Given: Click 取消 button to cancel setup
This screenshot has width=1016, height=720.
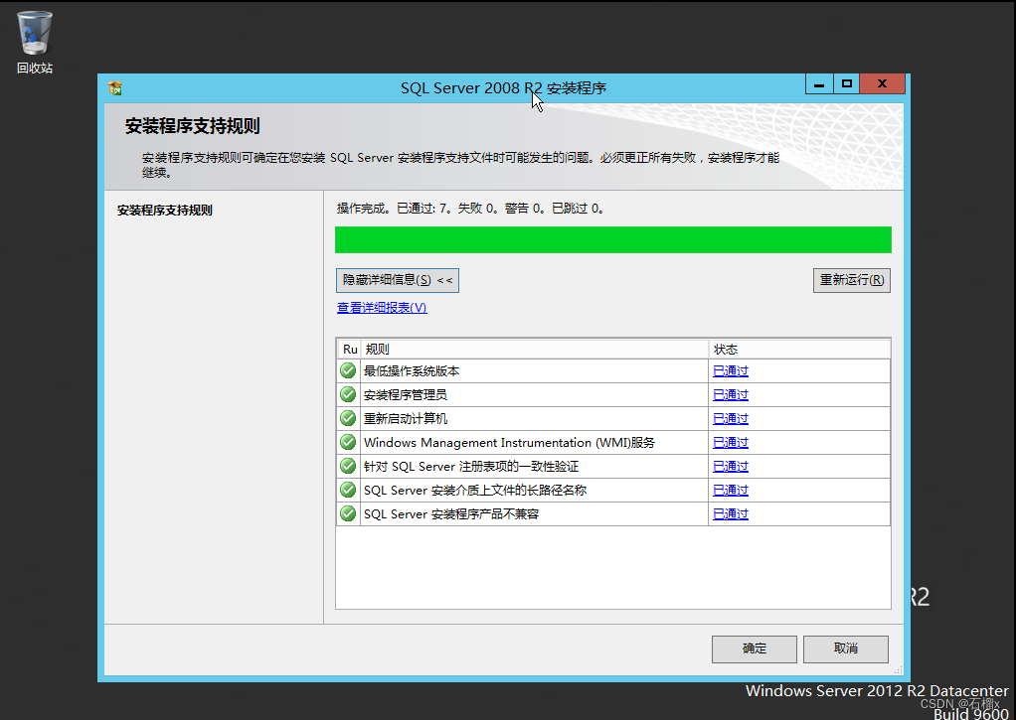Looking at the screenshot, I should point(846,648).
